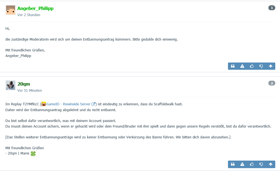Click the external link icon after Rewinside Server
Viewport: 280px width, 172px height.
(x=94, y=104)
